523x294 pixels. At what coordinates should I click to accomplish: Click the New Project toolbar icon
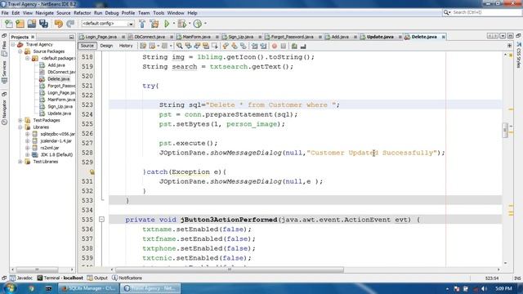coord(20,24)
